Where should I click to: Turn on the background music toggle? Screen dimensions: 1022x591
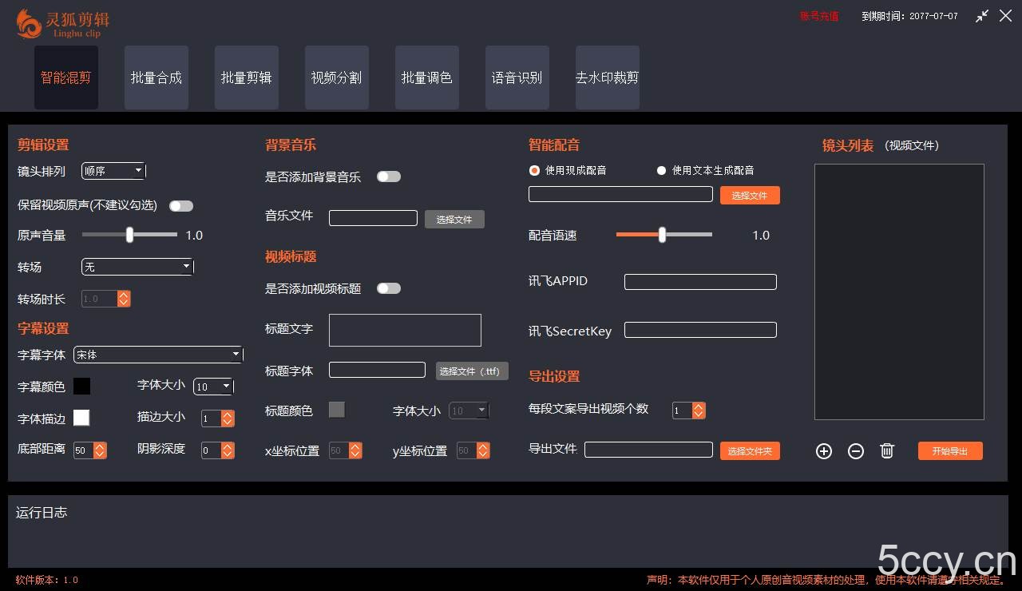pos(389,177)
